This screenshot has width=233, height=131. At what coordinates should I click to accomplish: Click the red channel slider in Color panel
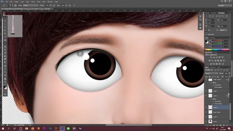pyautogui.click(x=217, y=41)
